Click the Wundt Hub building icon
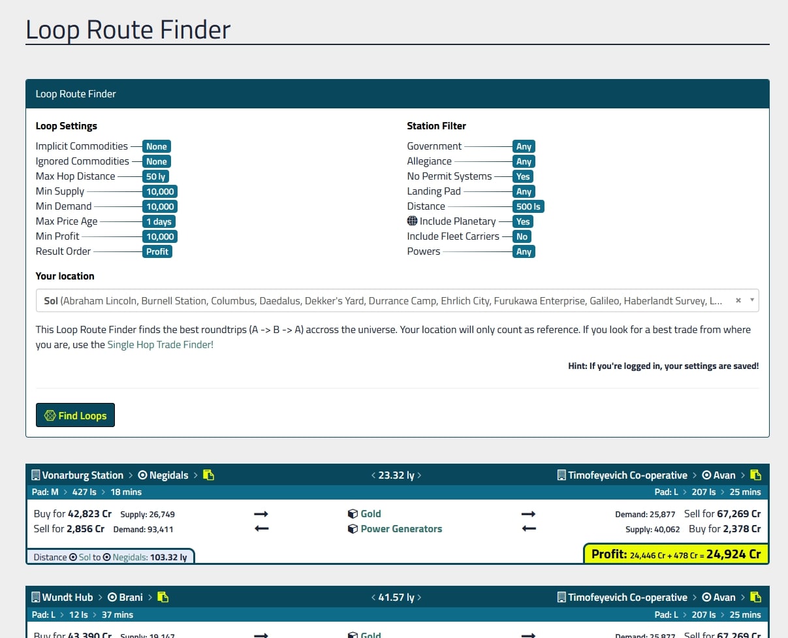Image resolution: width=788 pixels, height=638 pixels. [x=36, y=598]
